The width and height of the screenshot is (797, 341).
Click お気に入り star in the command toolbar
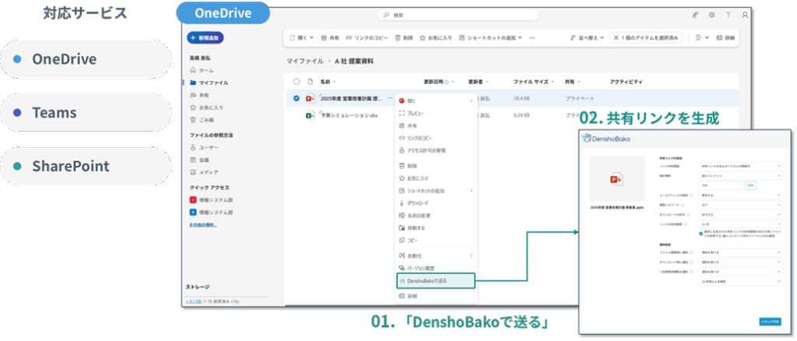436,37
